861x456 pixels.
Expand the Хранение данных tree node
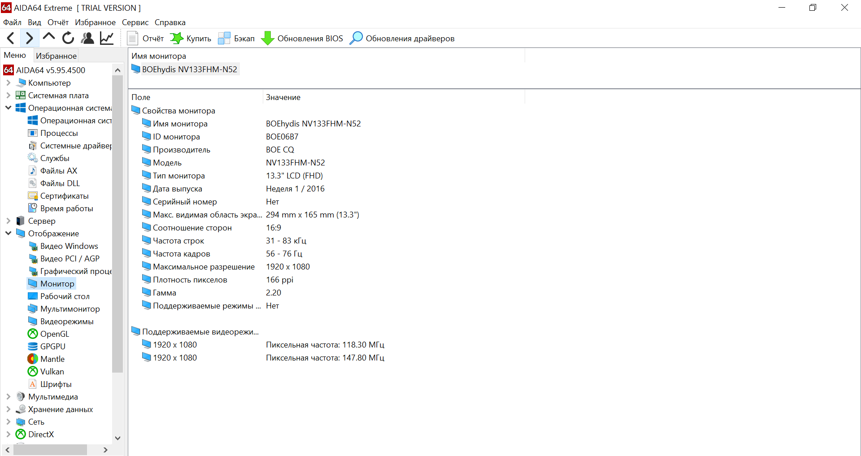pos(8,409)
